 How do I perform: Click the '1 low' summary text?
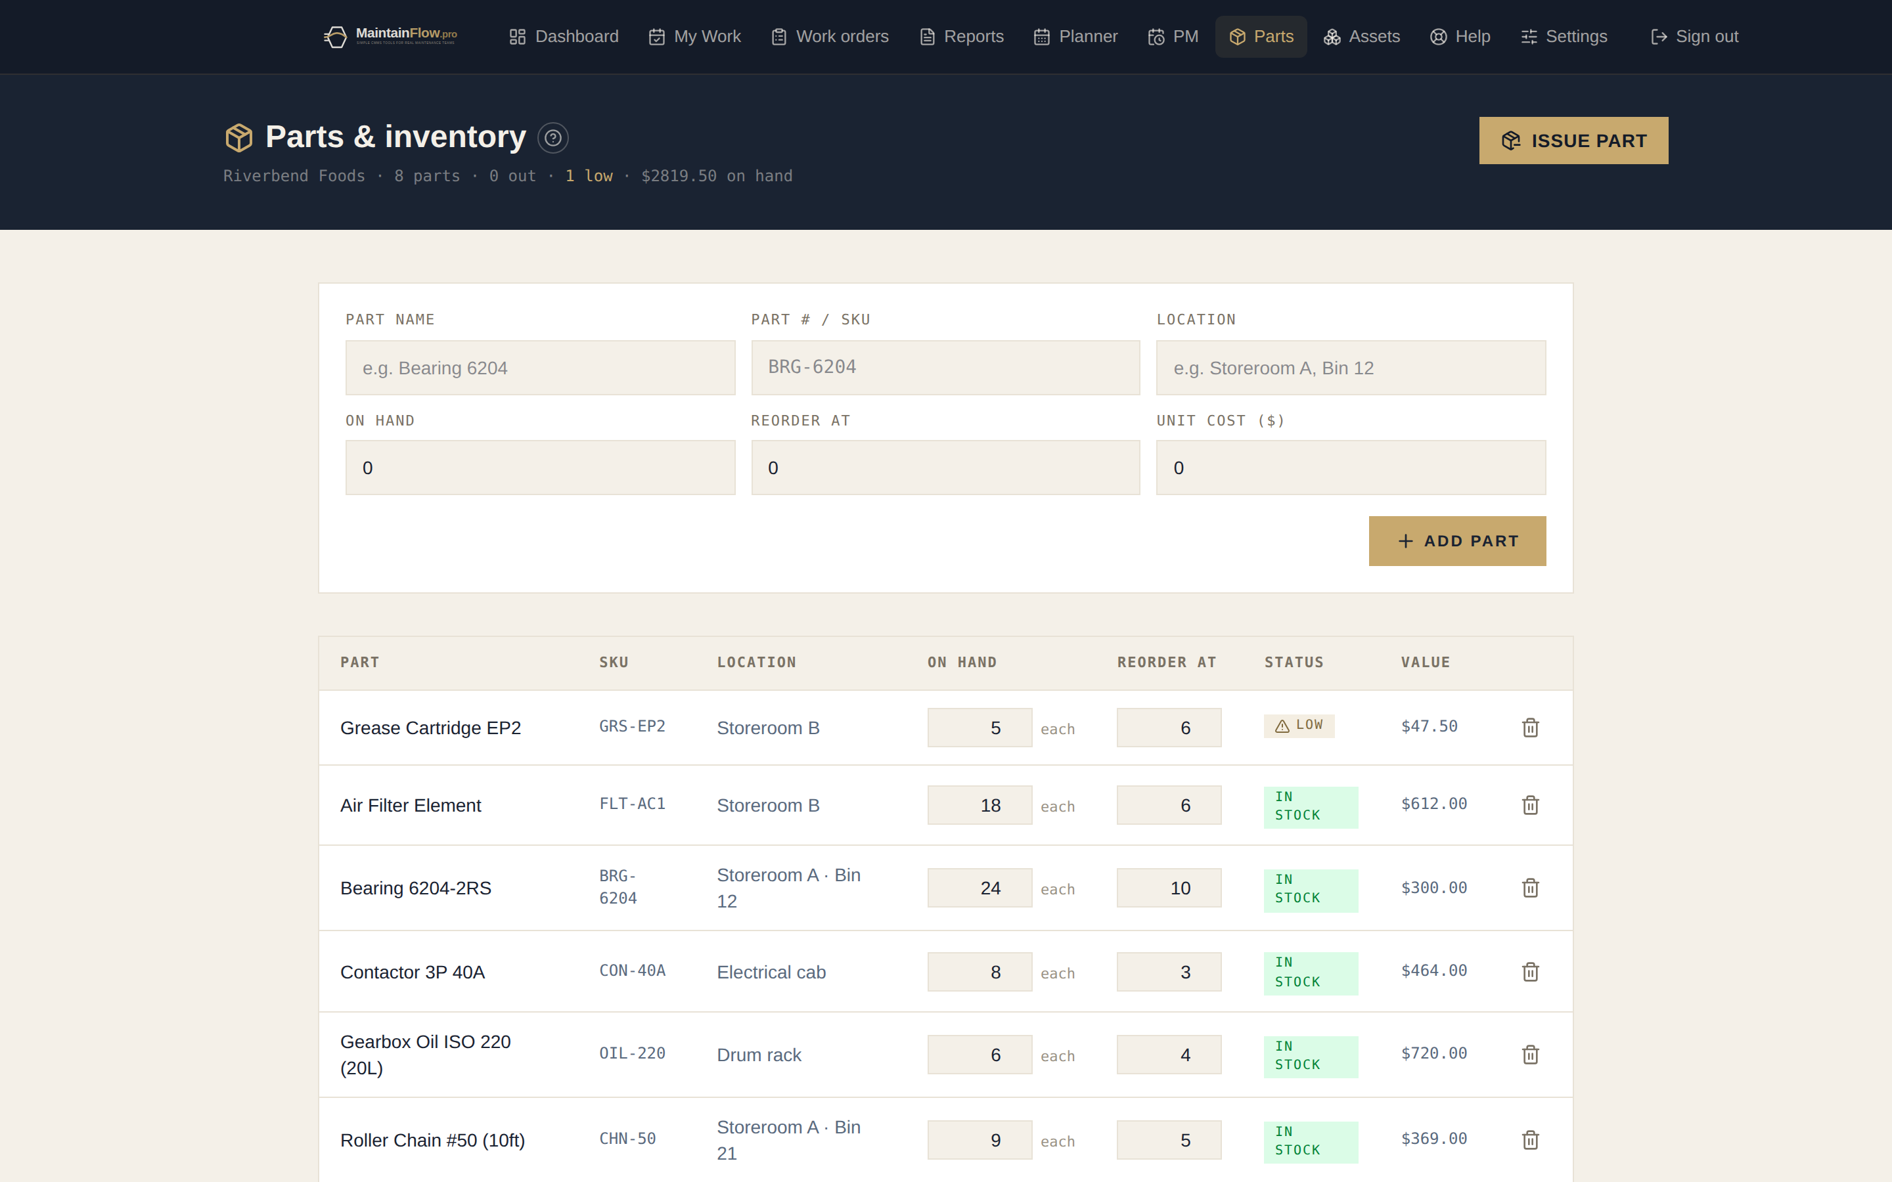pos(589,176)
